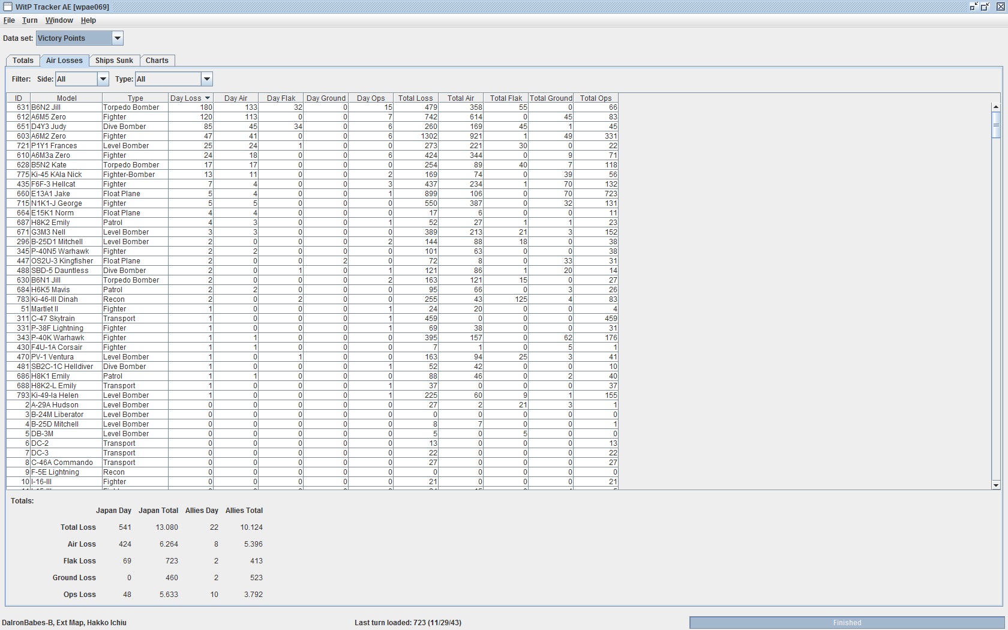Select the Air Losses tab
1008x630 pixels.
pos(64,61)
